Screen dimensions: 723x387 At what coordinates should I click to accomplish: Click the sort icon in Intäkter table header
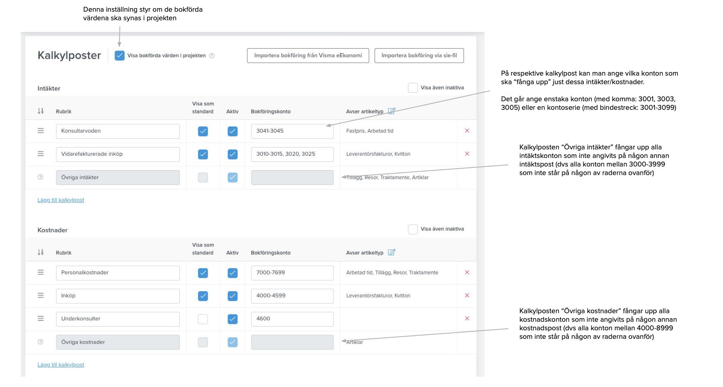(41, 111)
